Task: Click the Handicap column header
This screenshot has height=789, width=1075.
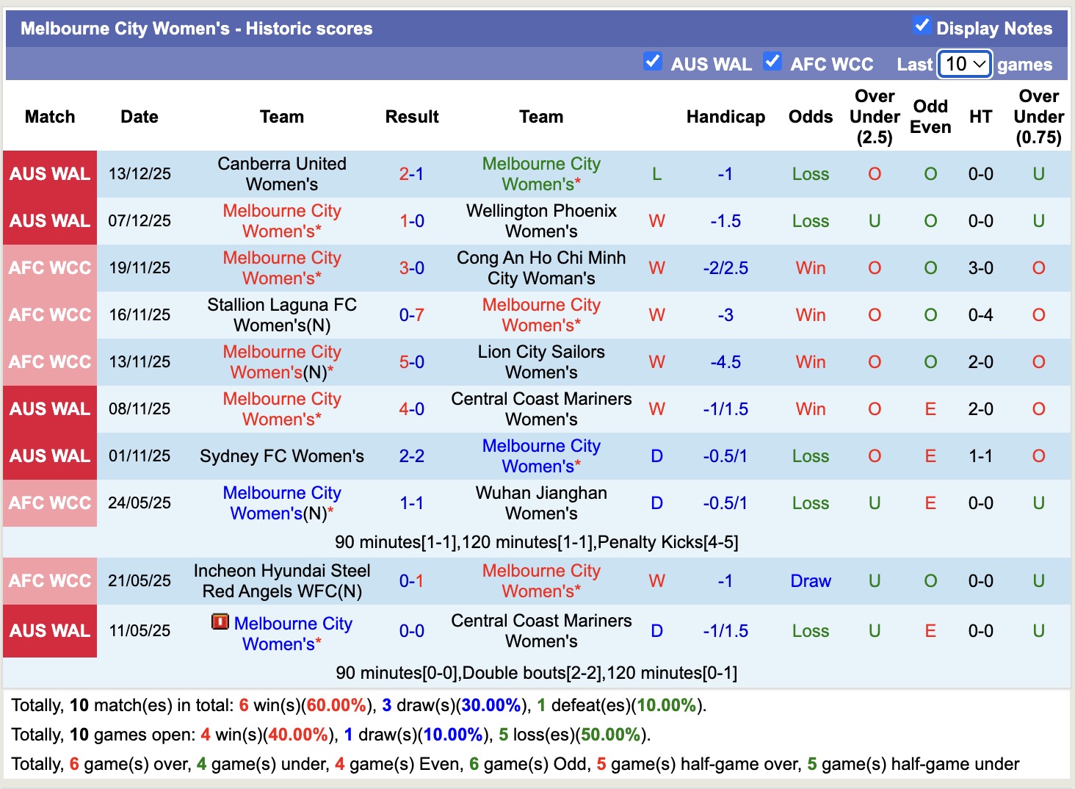Action: click(725, 117)
